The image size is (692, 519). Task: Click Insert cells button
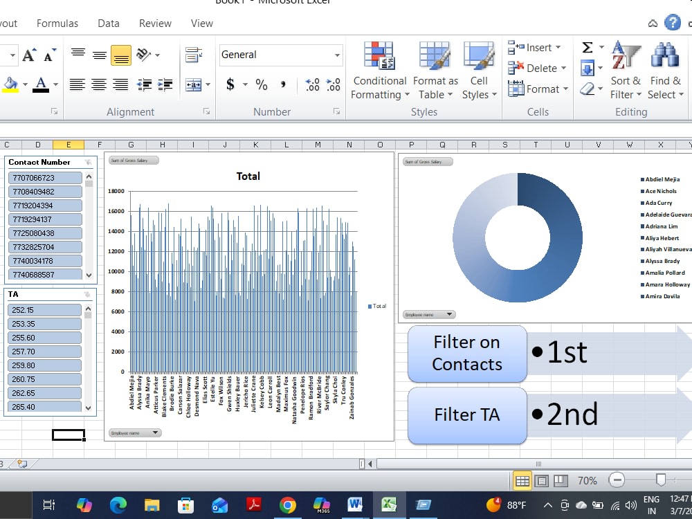click(x=534, y=47)
